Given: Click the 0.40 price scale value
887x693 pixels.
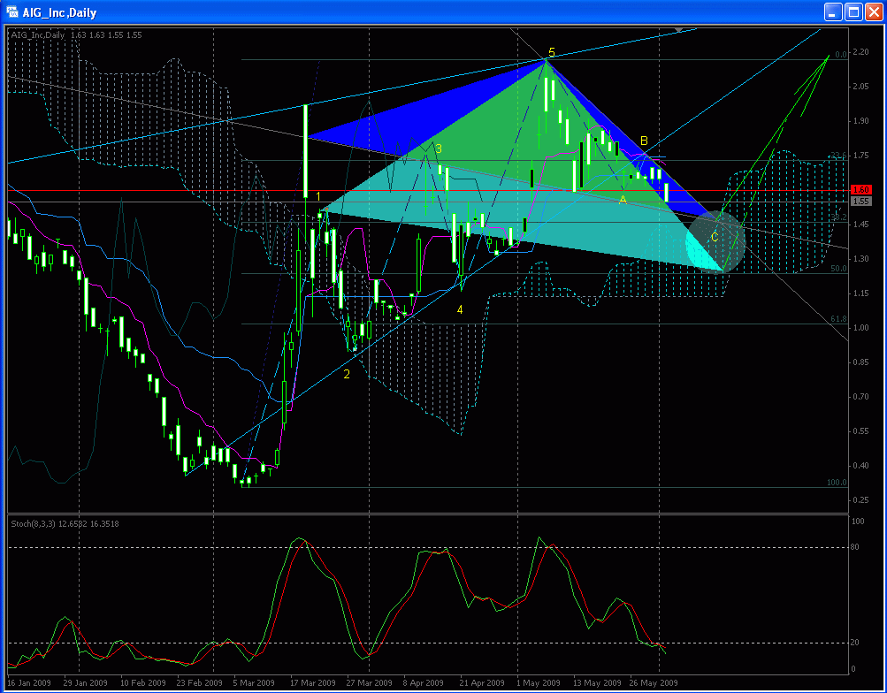Looking at the screenshot, I should click(x=861, y=465).
